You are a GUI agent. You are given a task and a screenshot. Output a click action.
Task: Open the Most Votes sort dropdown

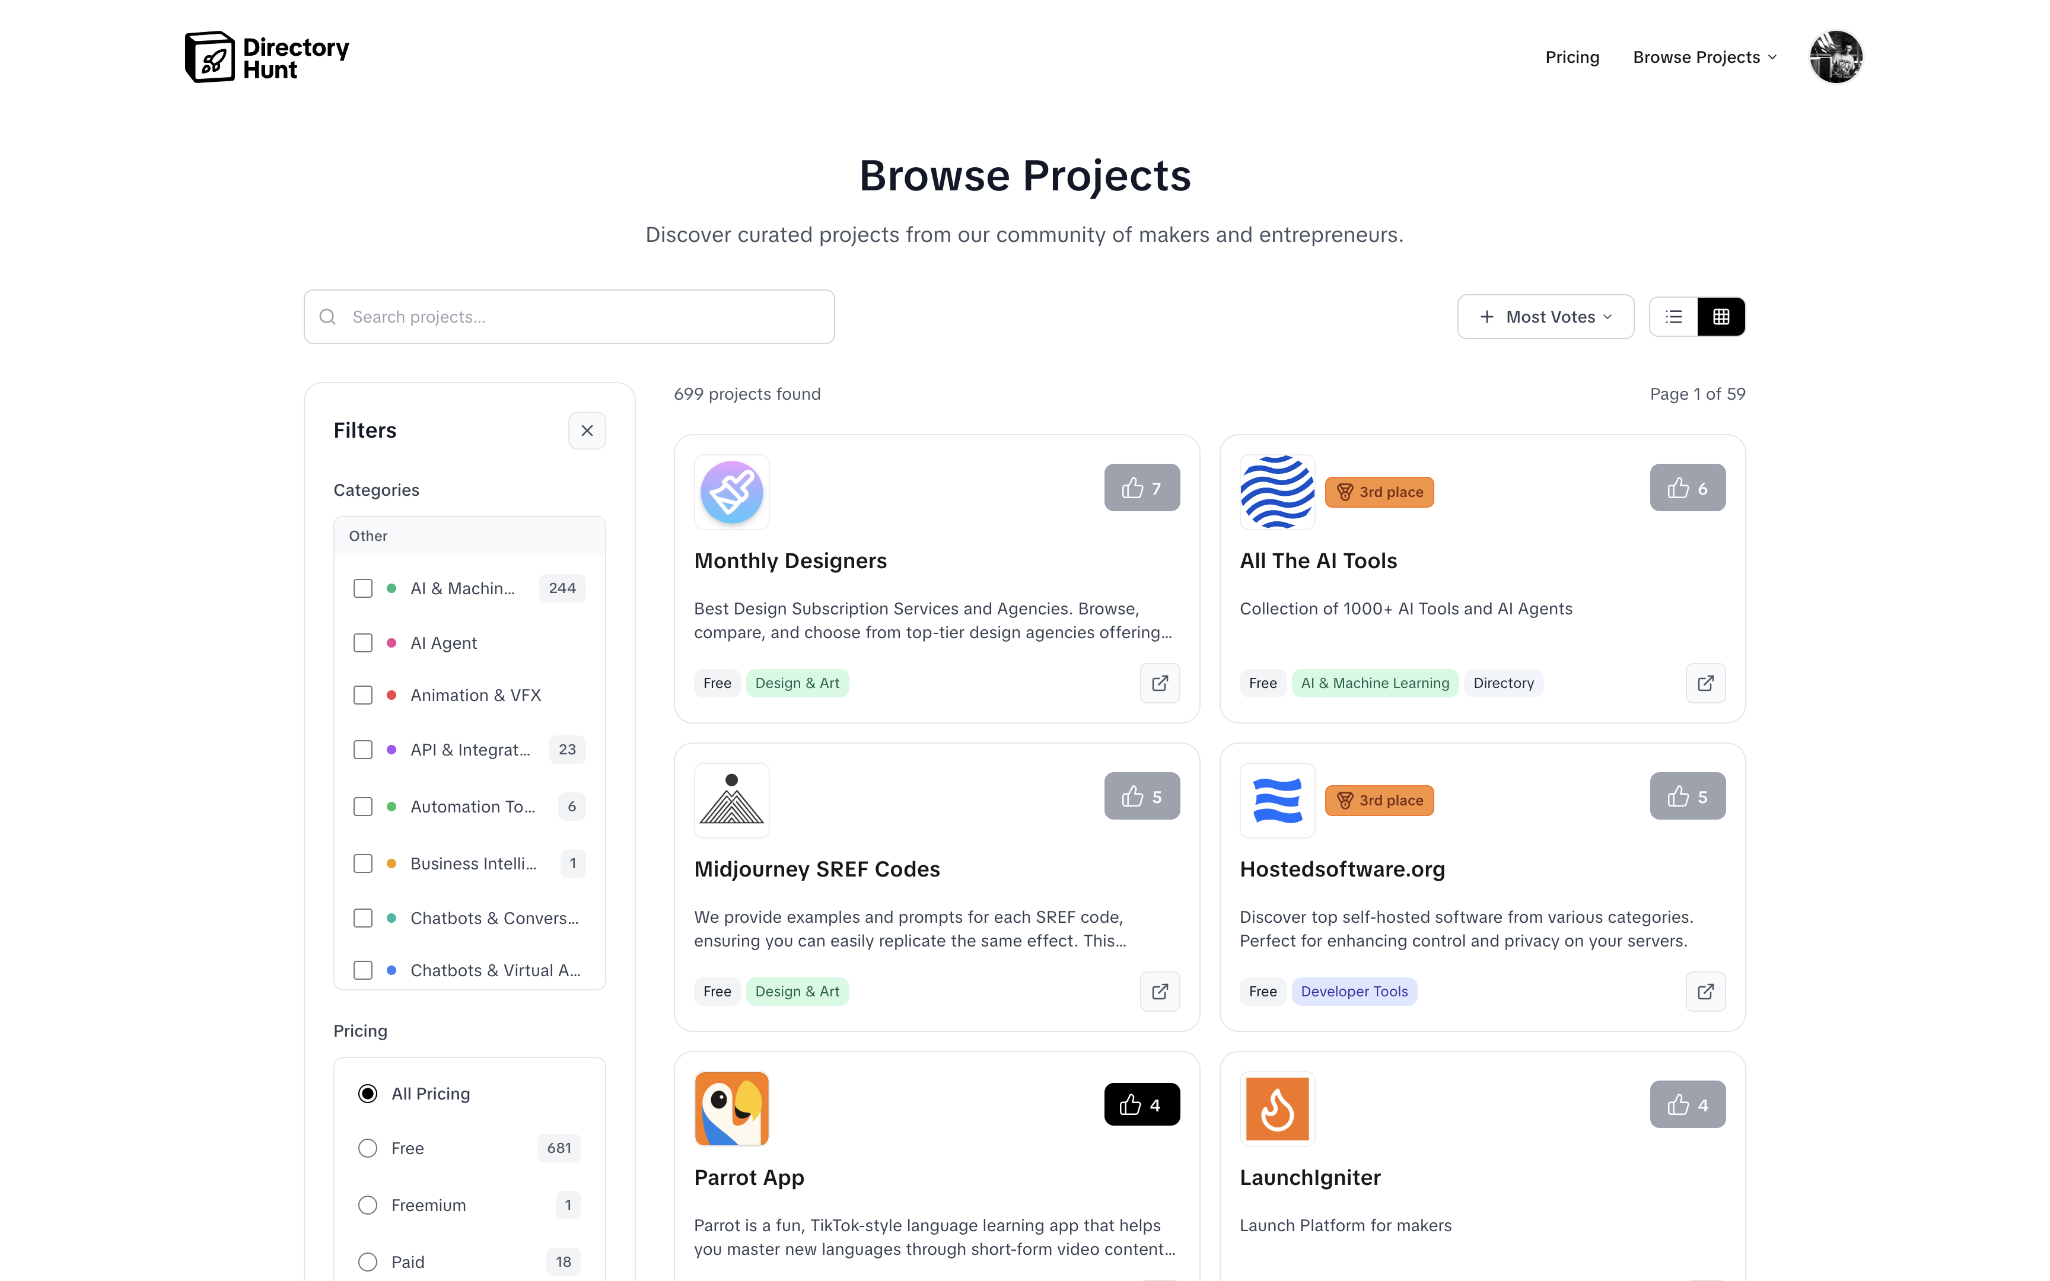(1545, 317)
